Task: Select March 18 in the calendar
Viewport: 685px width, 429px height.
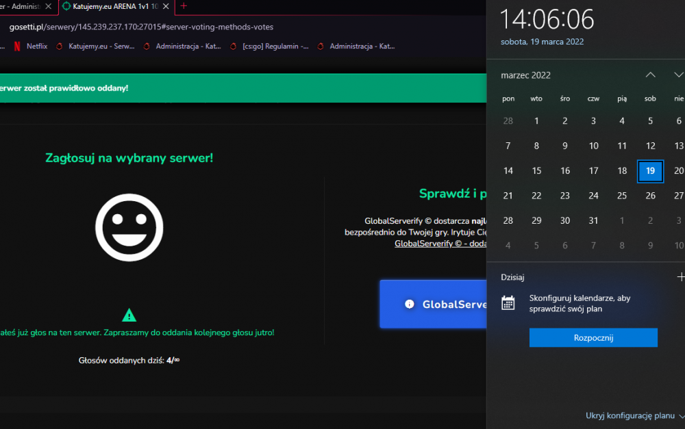Action: (x=622, y=170)
